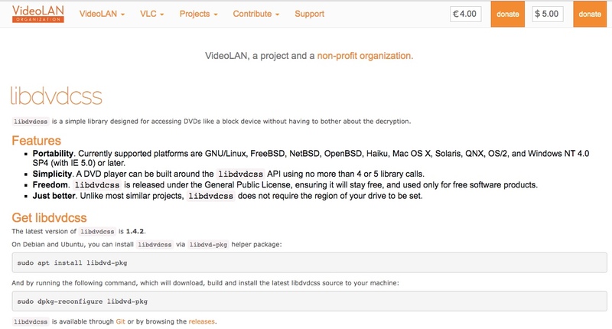Click the VideoLAN organization logo
This screenshot has width=612, height=329.
click(37, 14)
